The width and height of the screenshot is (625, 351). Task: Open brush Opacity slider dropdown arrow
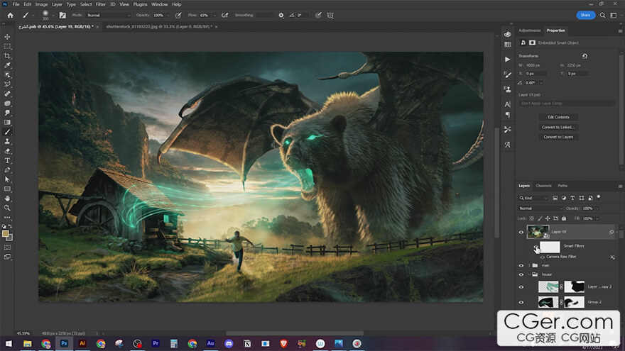[168, 16]
